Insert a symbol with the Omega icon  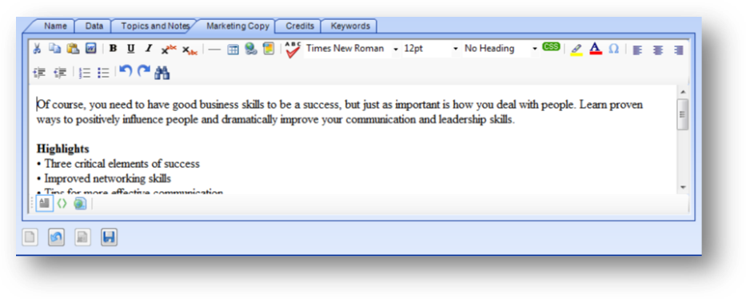[614, 49]
